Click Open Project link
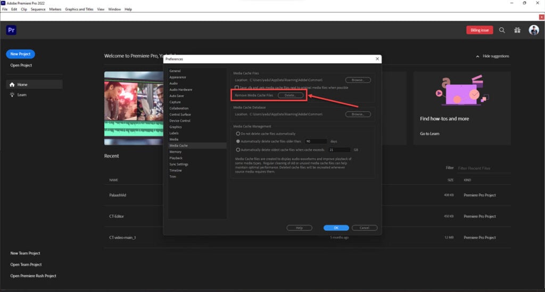This screenshot has width=545, height=292. (x=21, y=65)
